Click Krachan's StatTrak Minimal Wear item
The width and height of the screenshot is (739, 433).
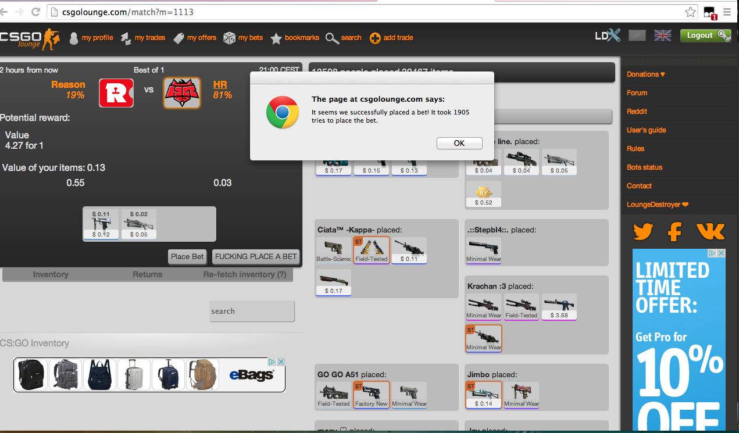(x=484, y=339)
